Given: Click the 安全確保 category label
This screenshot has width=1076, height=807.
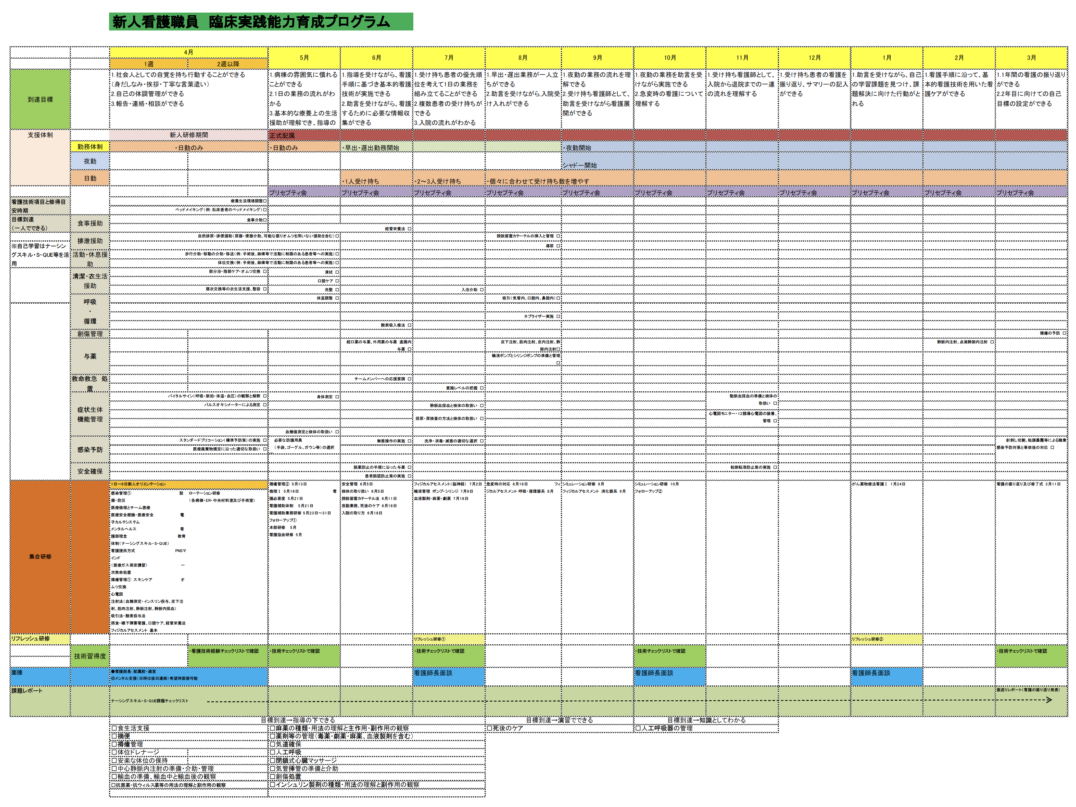Looking at the screenshot, I should pos(90,472).
